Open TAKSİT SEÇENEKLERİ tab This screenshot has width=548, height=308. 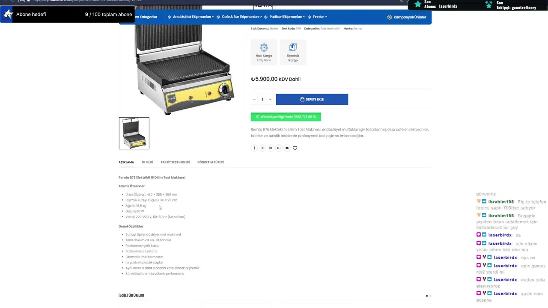pos(175,163)
